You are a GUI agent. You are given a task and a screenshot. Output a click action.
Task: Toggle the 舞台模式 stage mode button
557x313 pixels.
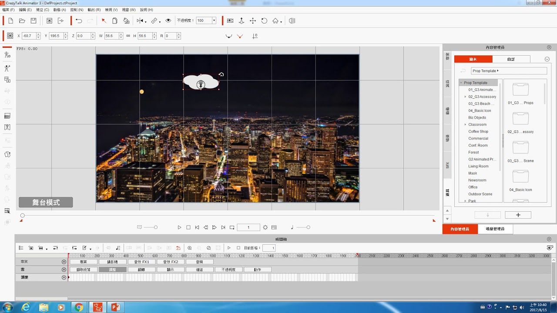pyautogui.click(x=46, y=202)
